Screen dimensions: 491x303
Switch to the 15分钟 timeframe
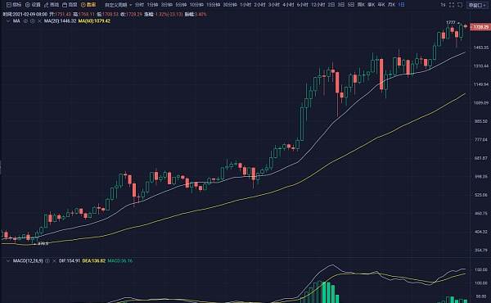[213, 5]
